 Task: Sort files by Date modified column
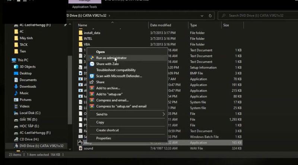pyautogui.click(x=161, y=25)
